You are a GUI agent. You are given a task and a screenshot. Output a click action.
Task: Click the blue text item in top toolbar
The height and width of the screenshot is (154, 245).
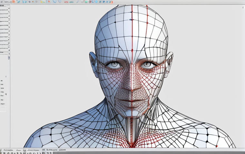[x=72, y=2]
